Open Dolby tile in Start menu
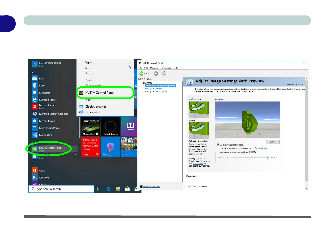 point(129,126)
